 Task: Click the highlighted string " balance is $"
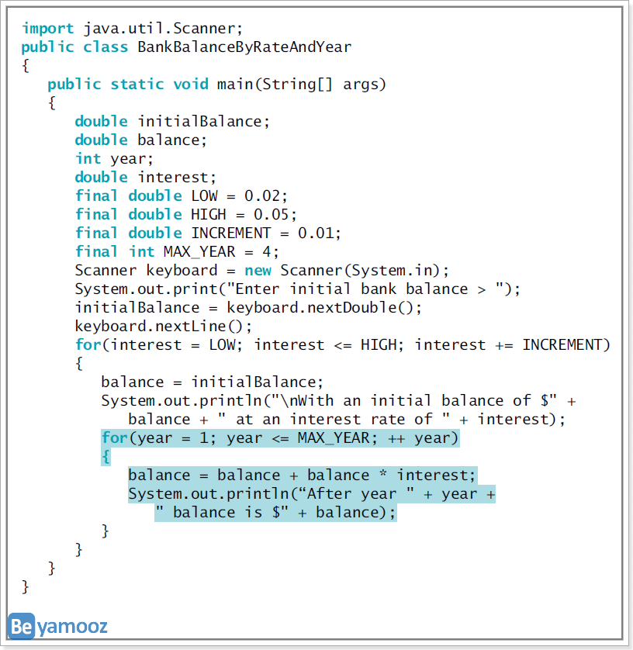222,513
